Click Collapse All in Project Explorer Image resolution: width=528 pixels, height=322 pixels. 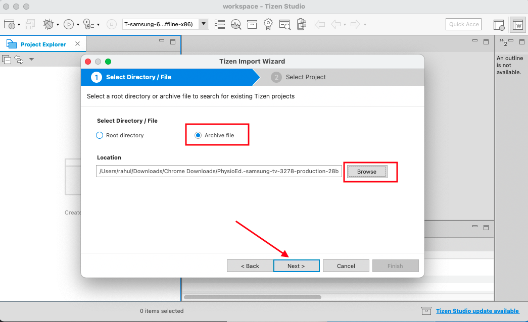coord(7,60)
